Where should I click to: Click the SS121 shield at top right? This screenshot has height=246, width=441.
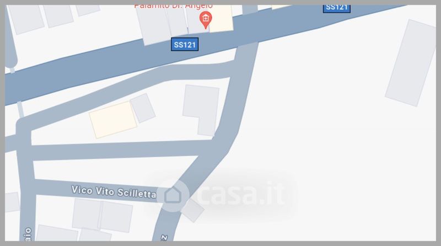tap(337, 8)
